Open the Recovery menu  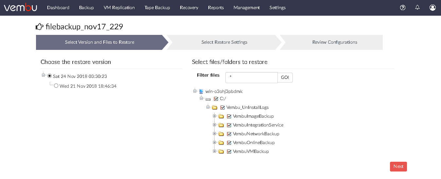(189, 7)
